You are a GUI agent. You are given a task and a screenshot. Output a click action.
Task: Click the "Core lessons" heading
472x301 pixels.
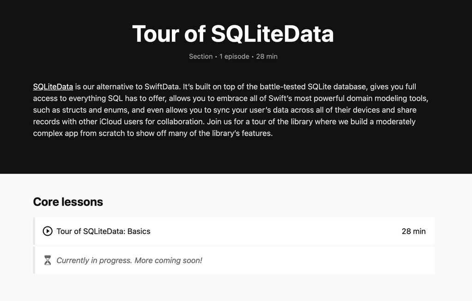(68, 202)
